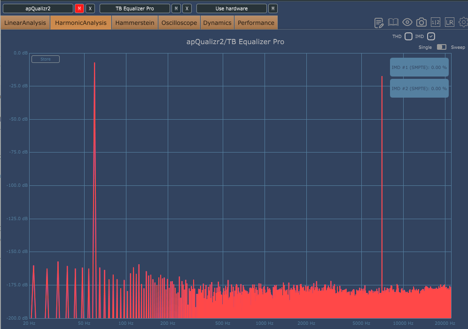The height and width of the screenshot is (329, 468).
Task: Open the apQualizr2 plugin selector
Action: (x=38, y=8)
